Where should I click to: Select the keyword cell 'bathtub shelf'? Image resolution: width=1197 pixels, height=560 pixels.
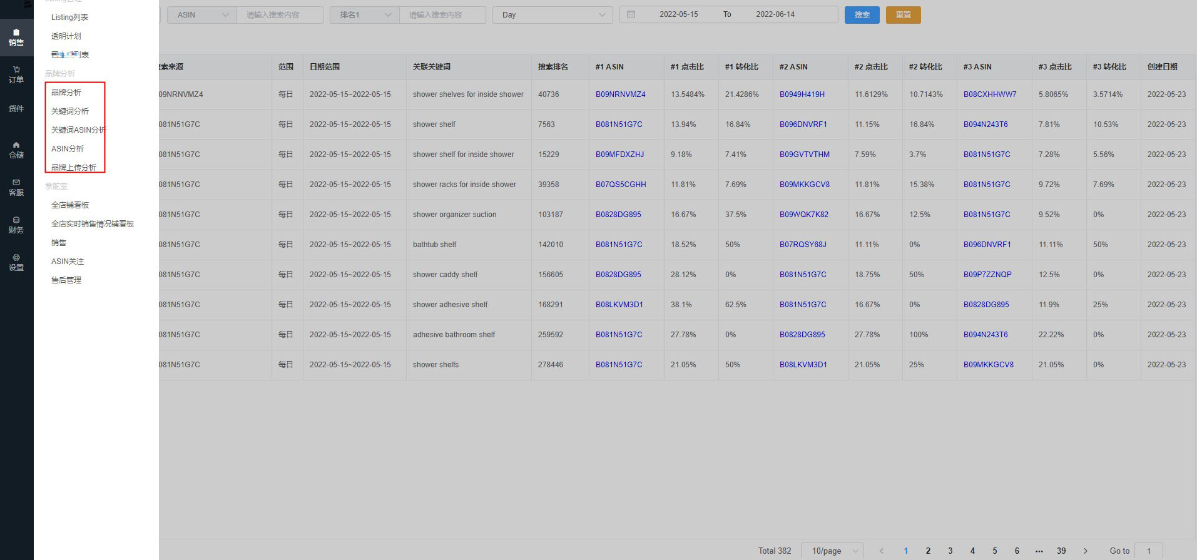435,245
